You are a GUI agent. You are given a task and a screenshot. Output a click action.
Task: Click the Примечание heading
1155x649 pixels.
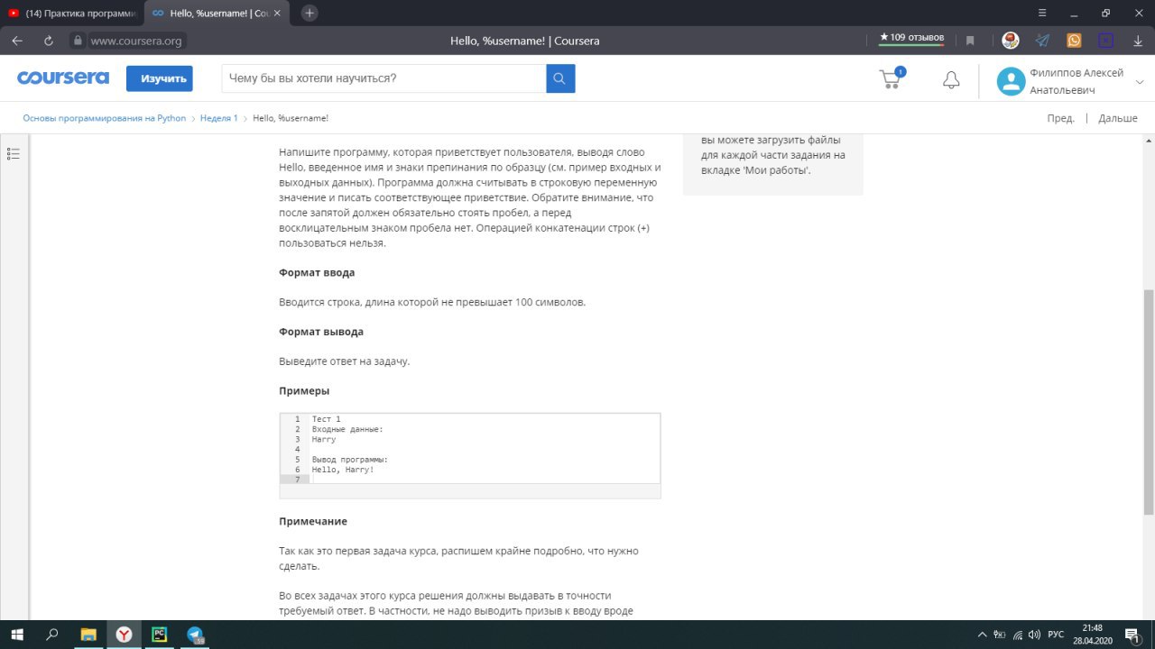pos(313,521)
